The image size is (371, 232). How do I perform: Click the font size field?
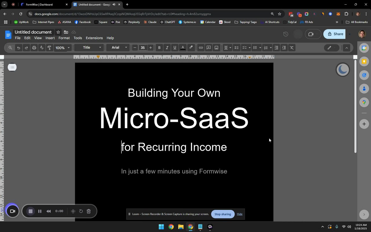pyautogui.click(x=143, y=48)
